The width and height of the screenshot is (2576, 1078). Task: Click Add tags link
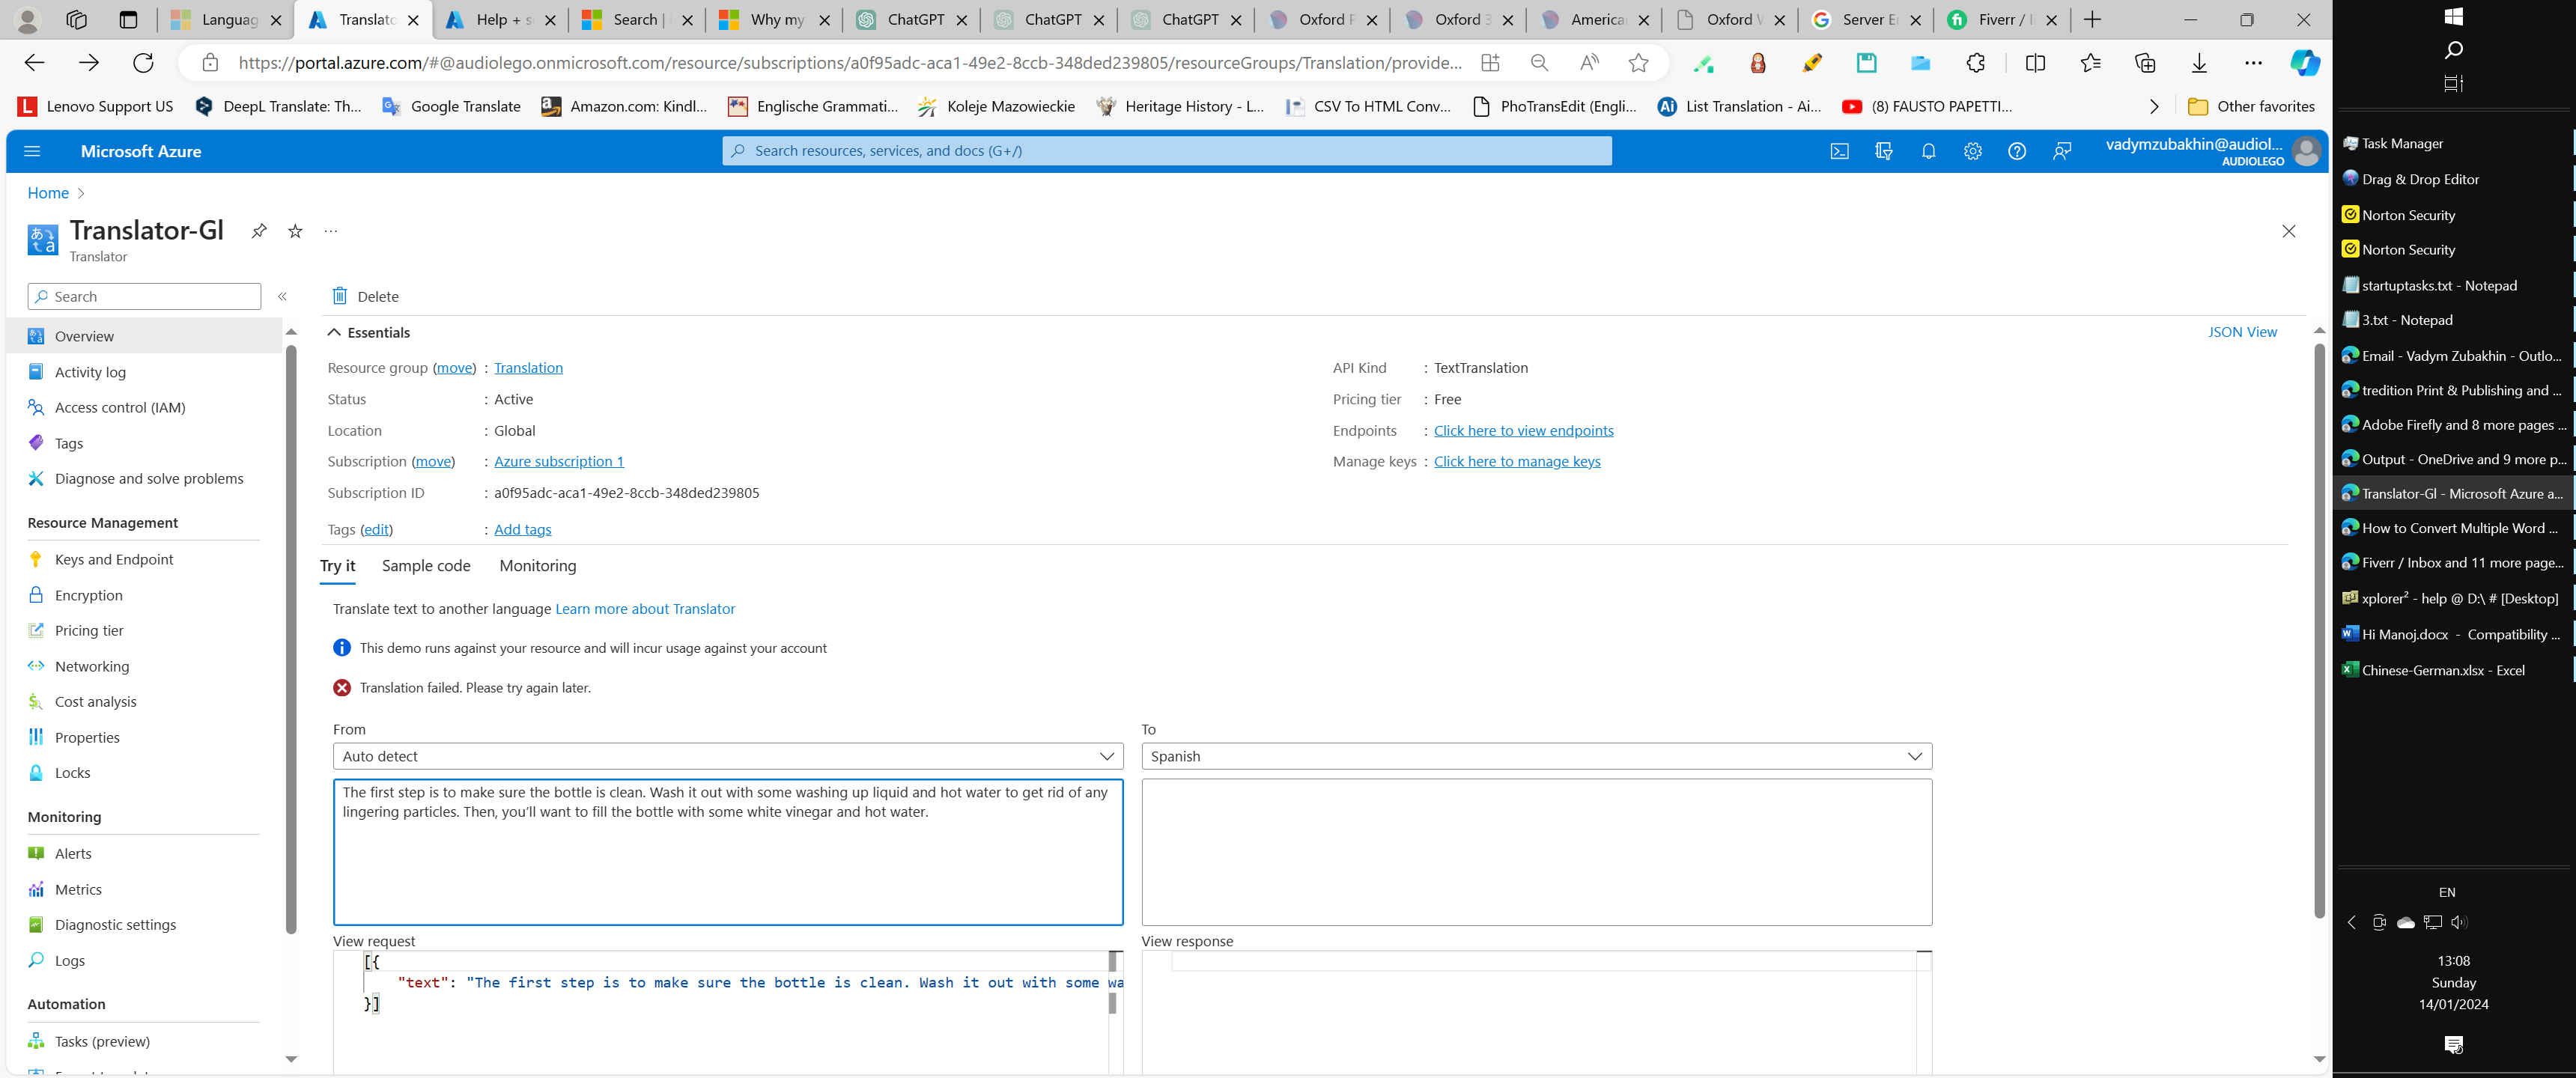pos(523,529)
